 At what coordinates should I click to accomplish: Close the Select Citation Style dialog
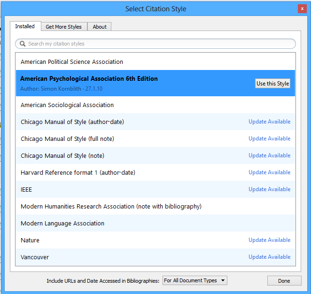302,9
